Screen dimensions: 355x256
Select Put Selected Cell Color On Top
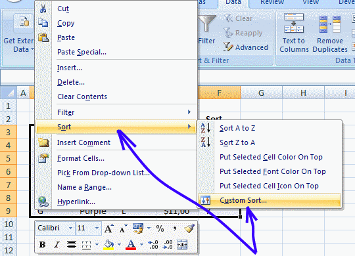pyautogui.click(x=271, y=157)
